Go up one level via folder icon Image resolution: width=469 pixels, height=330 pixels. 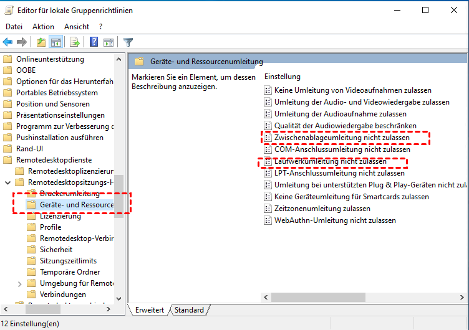pos(41,42)
